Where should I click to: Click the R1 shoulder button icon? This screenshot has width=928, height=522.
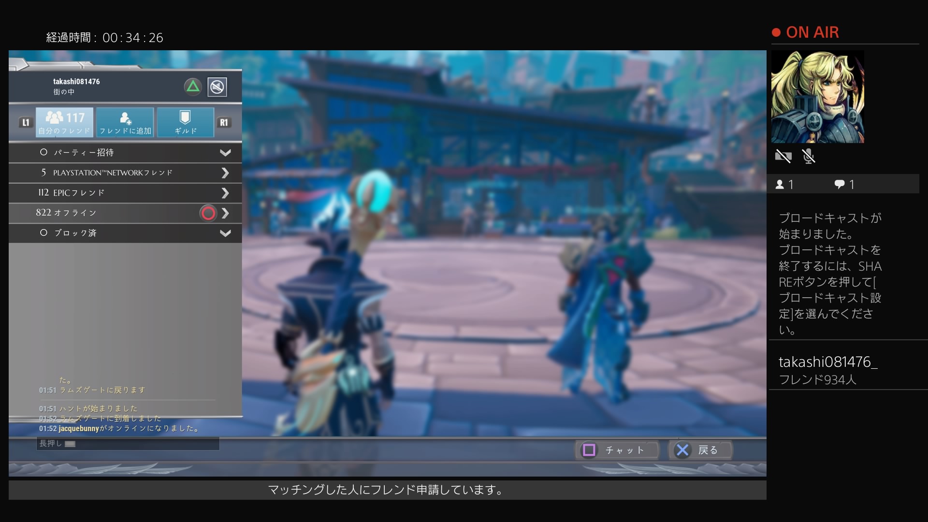tap(224, 123)
